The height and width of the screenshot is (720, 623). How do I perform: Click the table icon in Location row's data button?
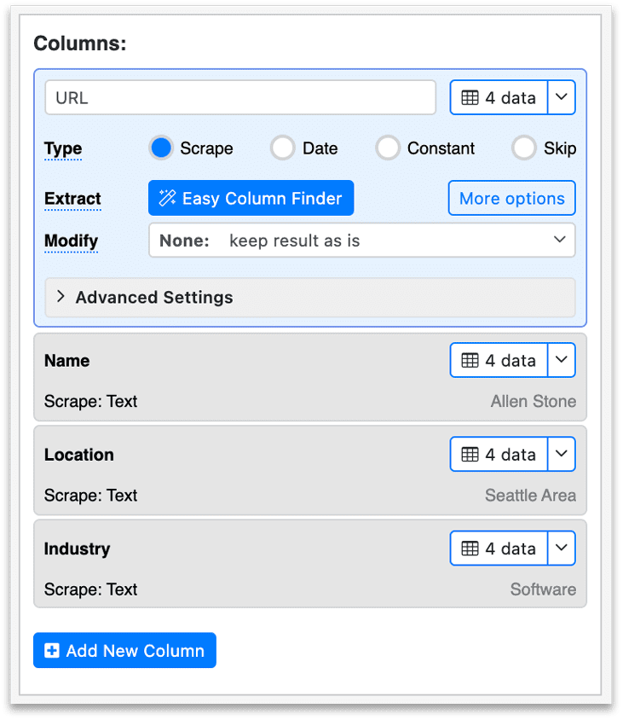point(470,455)
